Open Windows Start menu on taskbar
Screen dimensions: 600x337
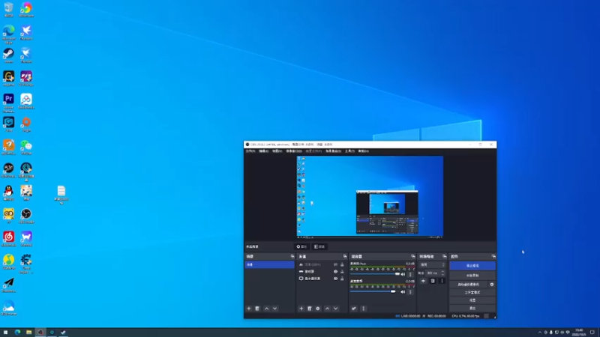[x=5, y=333]
